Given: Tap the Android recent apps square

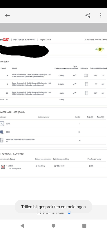Looking at the screenshot, I should pos(84,226).
